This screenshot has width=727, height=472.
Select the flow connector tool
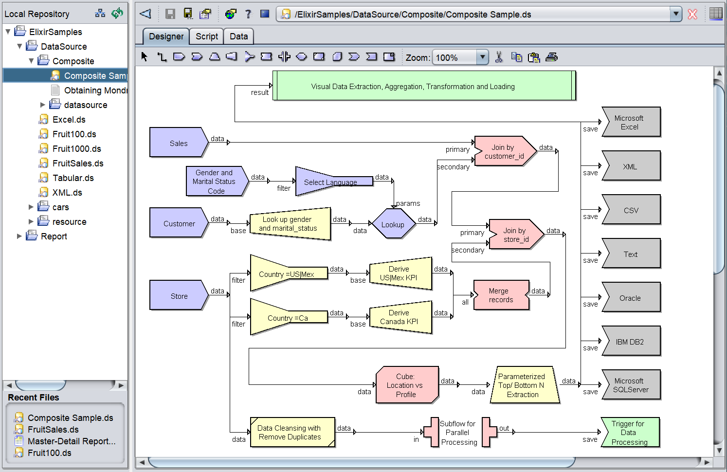click(x=162, y=57)
